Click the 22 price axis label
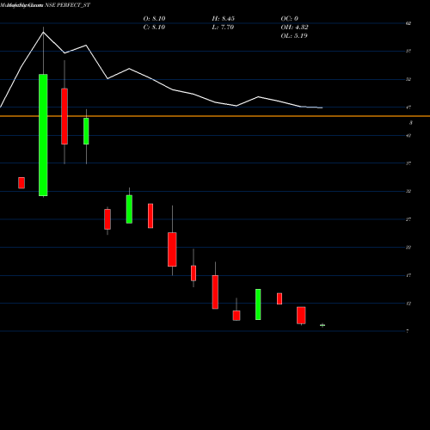 click(408, 247)
